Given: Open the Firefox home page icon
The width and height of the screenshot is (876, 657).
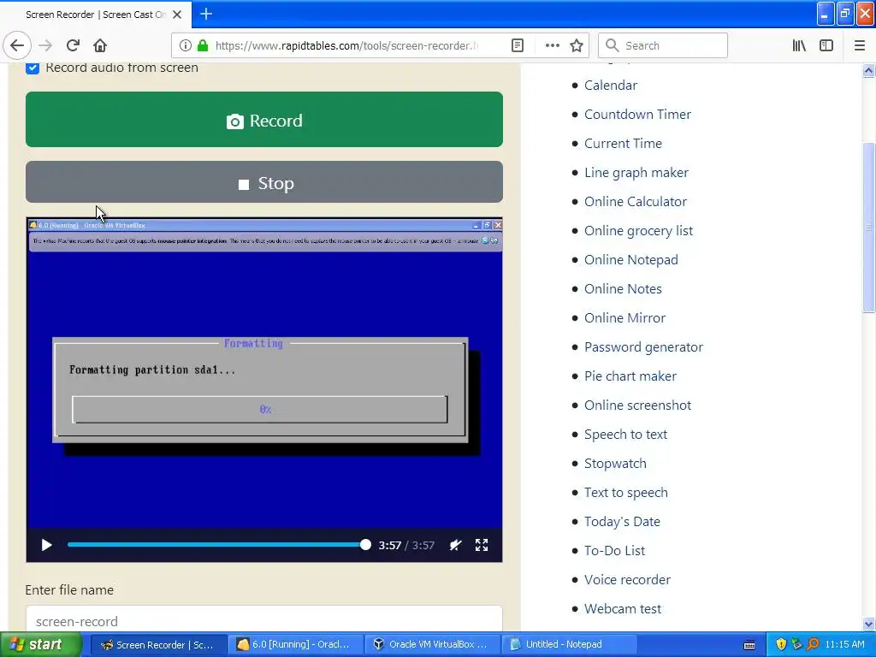Looking at the screenshot, I should (100, 45).
